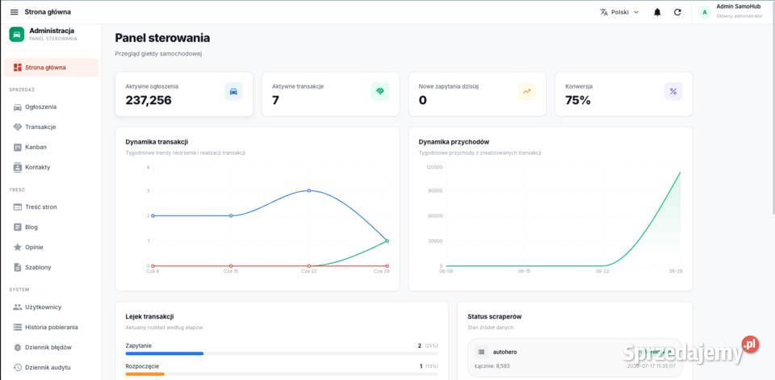The height and width of the screenshot is (380, 775).
Task: Click the 75% Konwersja value
Action: (578, 100)
